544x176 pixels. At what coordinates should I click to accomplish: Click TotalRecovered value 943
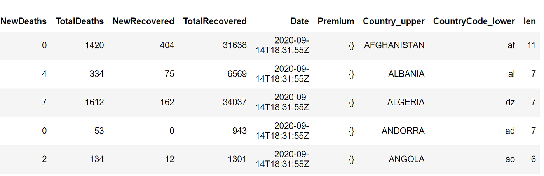(239, 131)
